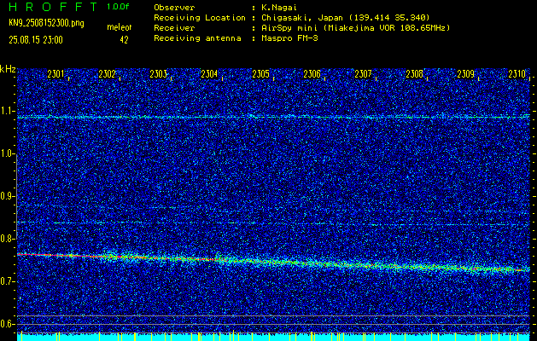Viewport: 537px width, 341px height.
Task: Click the 2302 time axis marker
Action: coord(107,74)
